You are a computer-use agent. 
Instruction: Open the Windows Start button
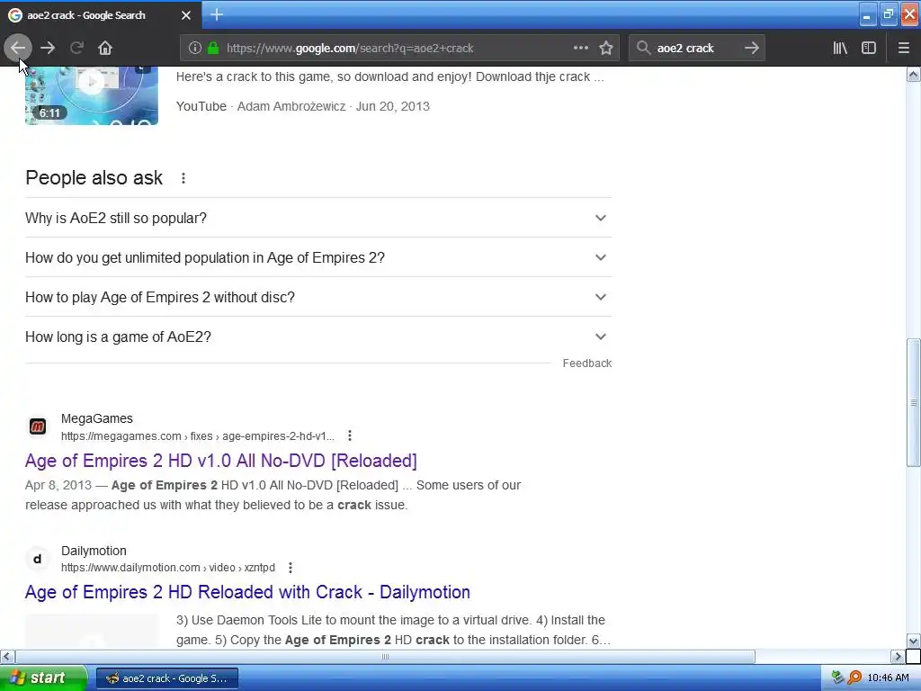pos(43,678)
